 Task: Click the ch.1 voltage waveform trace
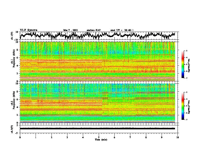point(97,35)
